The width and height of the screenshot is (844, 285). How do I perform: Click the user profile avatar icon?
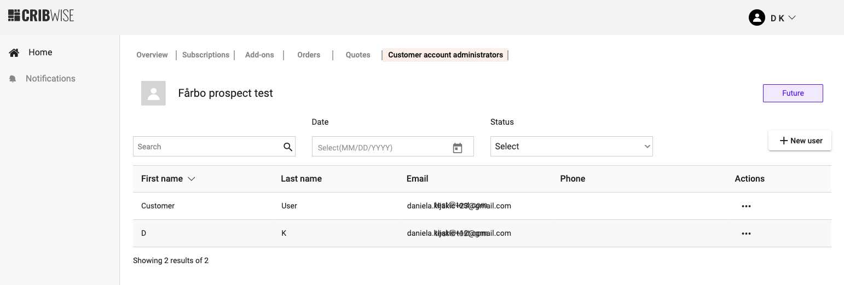[756, 18]
